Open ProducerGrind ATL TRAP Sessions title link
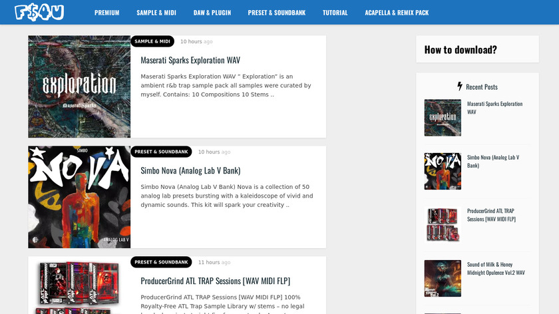Viewport: 559px width, 314px height. (215, 281)
